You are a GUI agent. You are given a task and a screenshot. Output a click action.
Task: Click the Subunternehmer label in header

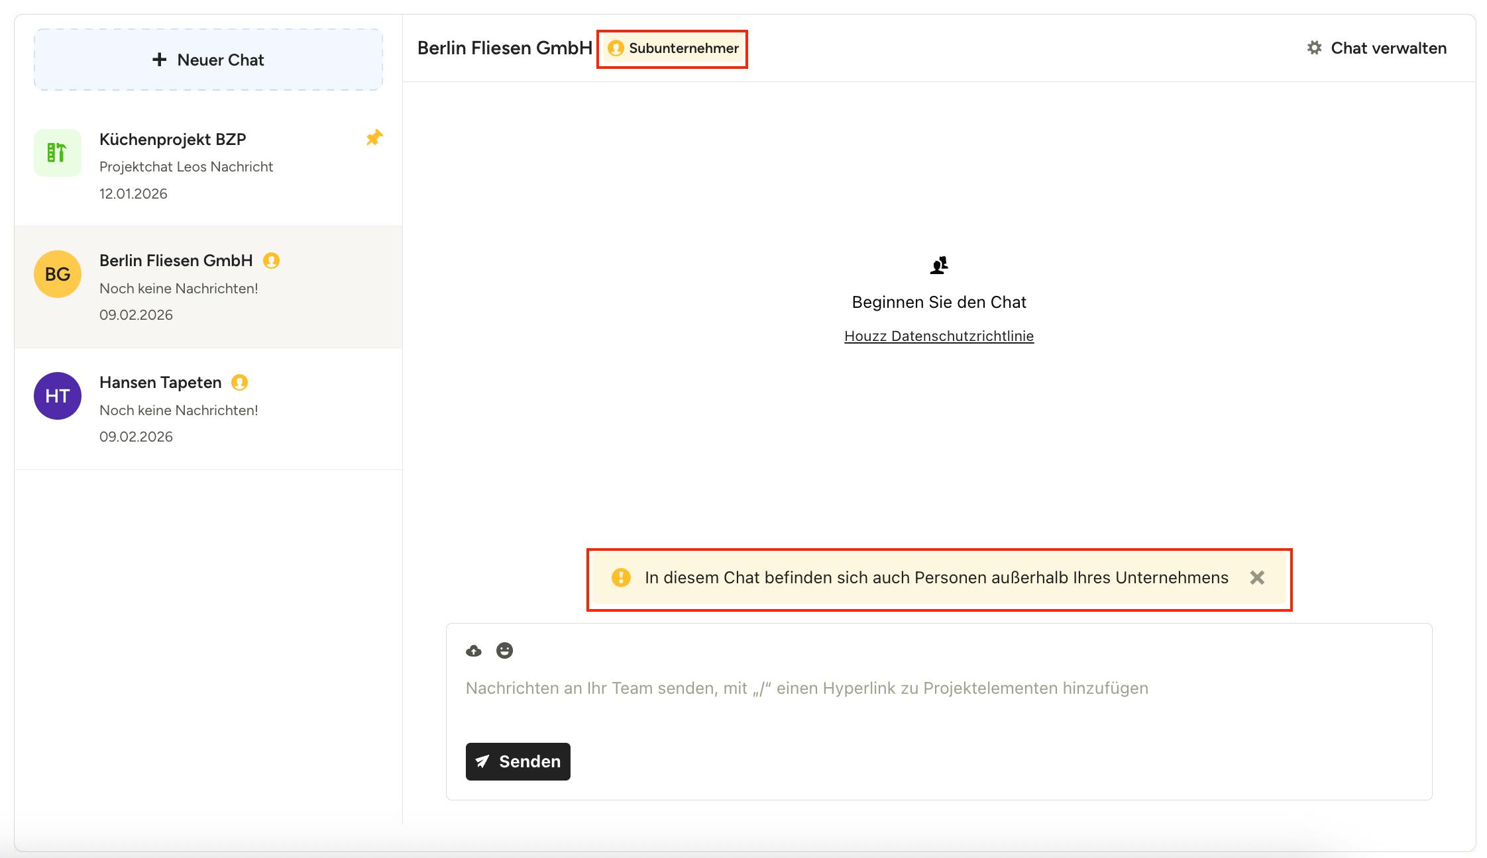click(684, 48)
